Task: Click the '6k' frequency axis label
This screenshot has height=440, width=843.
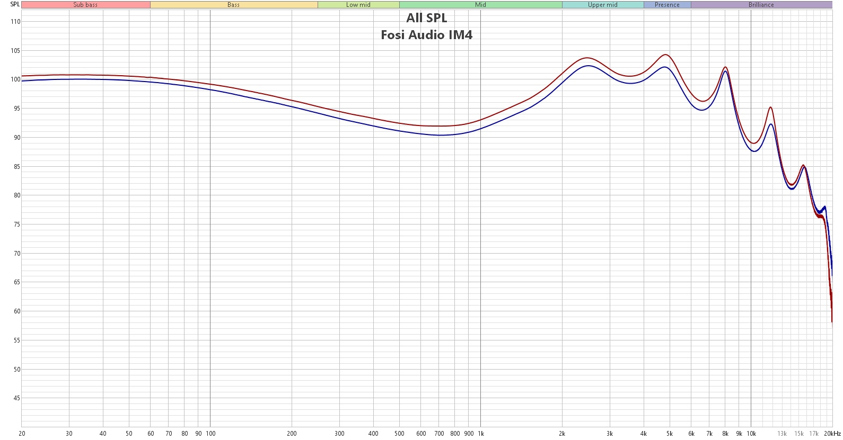Action: [x=691, y=434]
